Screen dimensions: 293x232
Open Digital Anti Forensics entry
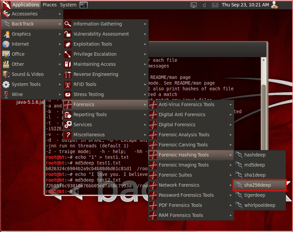(x=191, y=114)
